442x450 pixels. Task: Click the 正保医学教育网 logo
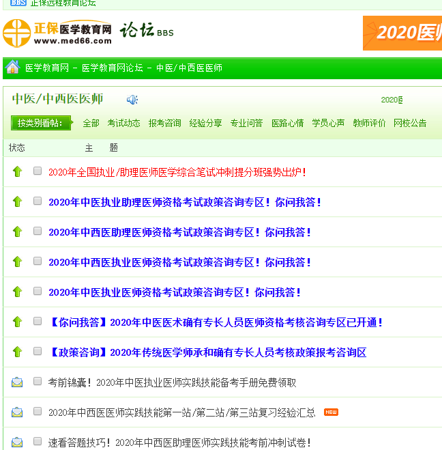[x=57, y=32]
